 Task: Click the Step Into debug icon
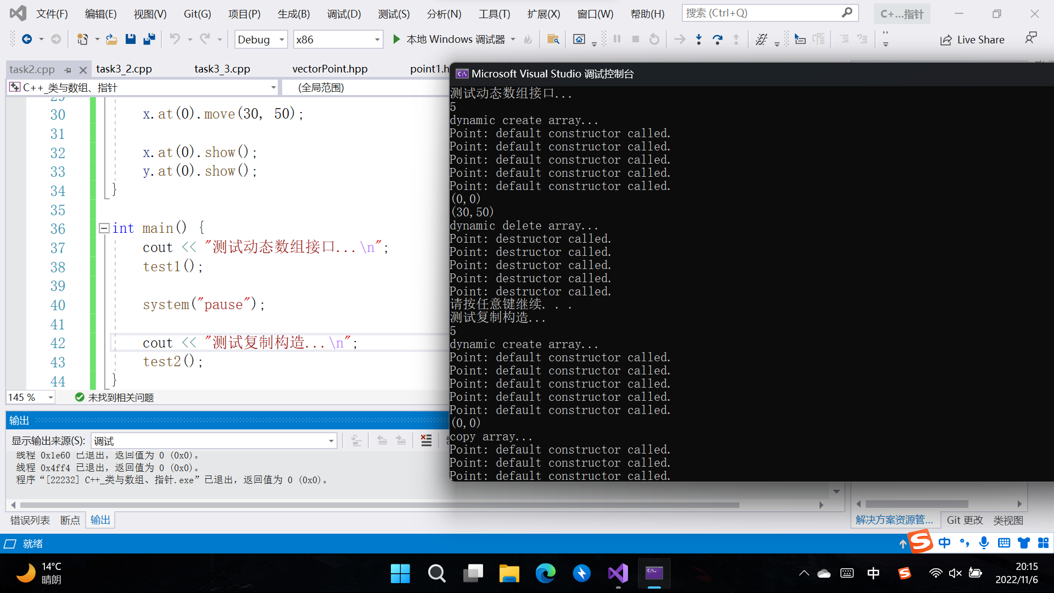point(698,39)
